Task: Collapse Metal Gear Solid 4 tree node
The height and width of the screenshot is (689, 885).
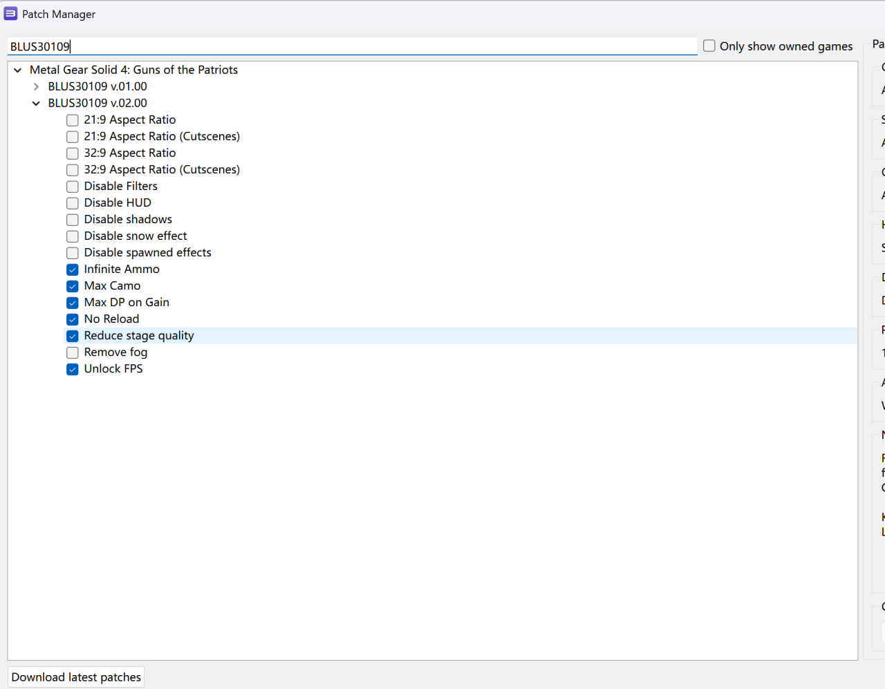Action: pyautogui.click(x=18, y=70)
